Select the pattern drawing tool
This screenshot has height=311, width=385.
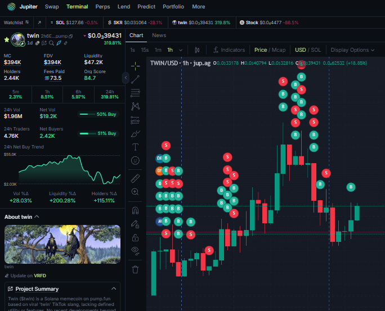click(x=135, y=106)
